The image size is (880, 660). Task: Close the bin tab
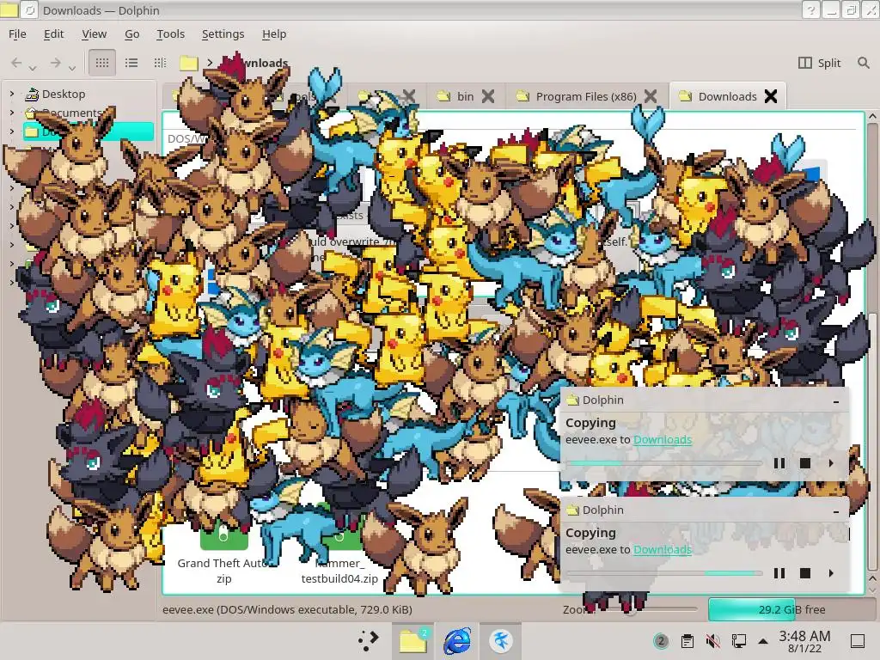pos(488,96)
